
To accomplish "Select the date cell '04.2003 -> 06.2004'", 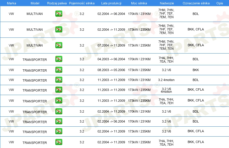I will point(111,59).
